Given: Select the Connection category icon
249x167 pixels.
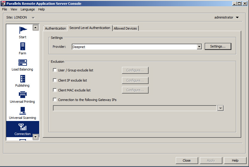Looking at the screenshot, I should [x=22, y=127].
